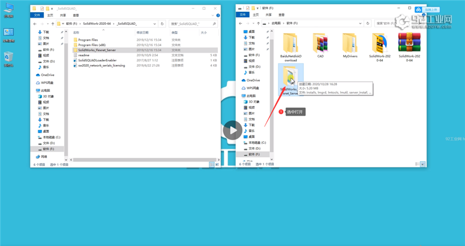465x246 pixels.
Task: Open the Control Panel desktop icon
Action: [x=9, y=35]
